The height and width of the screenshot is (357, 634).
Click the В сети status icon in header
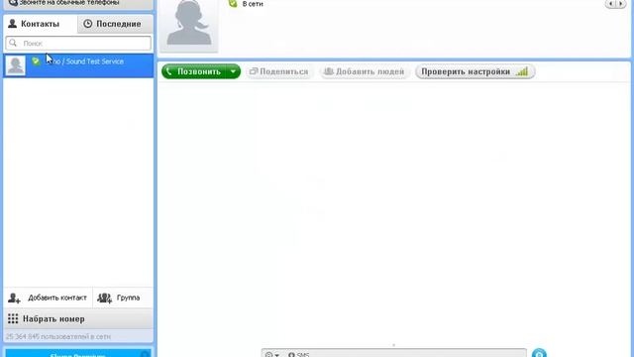(233, 4)
